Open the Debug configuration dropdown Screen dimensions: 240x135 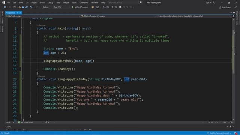pos(47,7)
